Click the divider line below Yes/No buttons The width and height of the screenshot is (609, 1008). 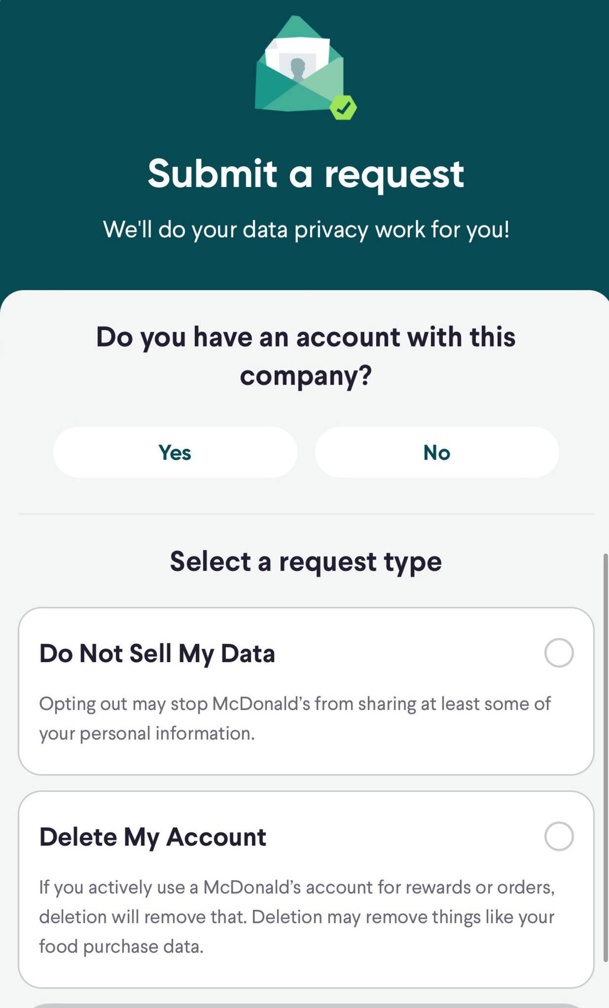point(305,514)
